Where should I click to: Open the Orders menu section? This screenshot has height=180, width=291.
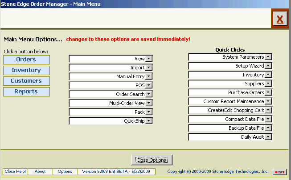(x=26, y=60)
